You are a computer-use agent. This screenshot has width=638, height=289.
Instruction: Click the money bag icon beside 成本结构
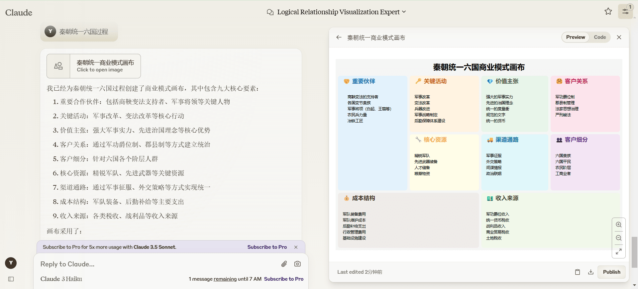347,198
